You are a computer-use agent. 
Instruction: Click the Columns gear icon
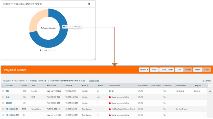(204, 81)
